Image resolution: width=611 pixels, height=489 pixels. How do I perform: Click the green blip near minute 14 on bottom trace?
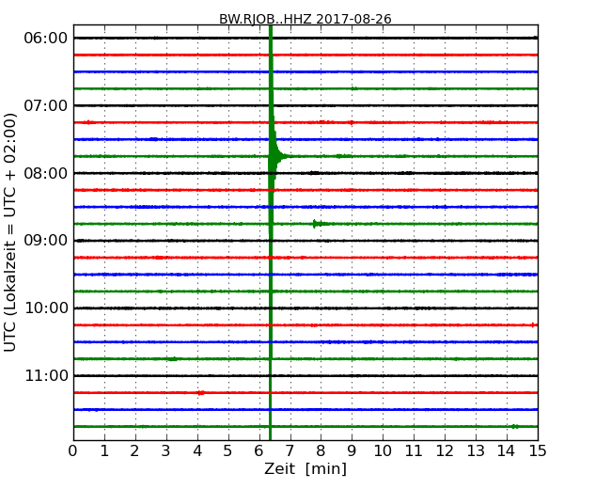coord(515,427)
